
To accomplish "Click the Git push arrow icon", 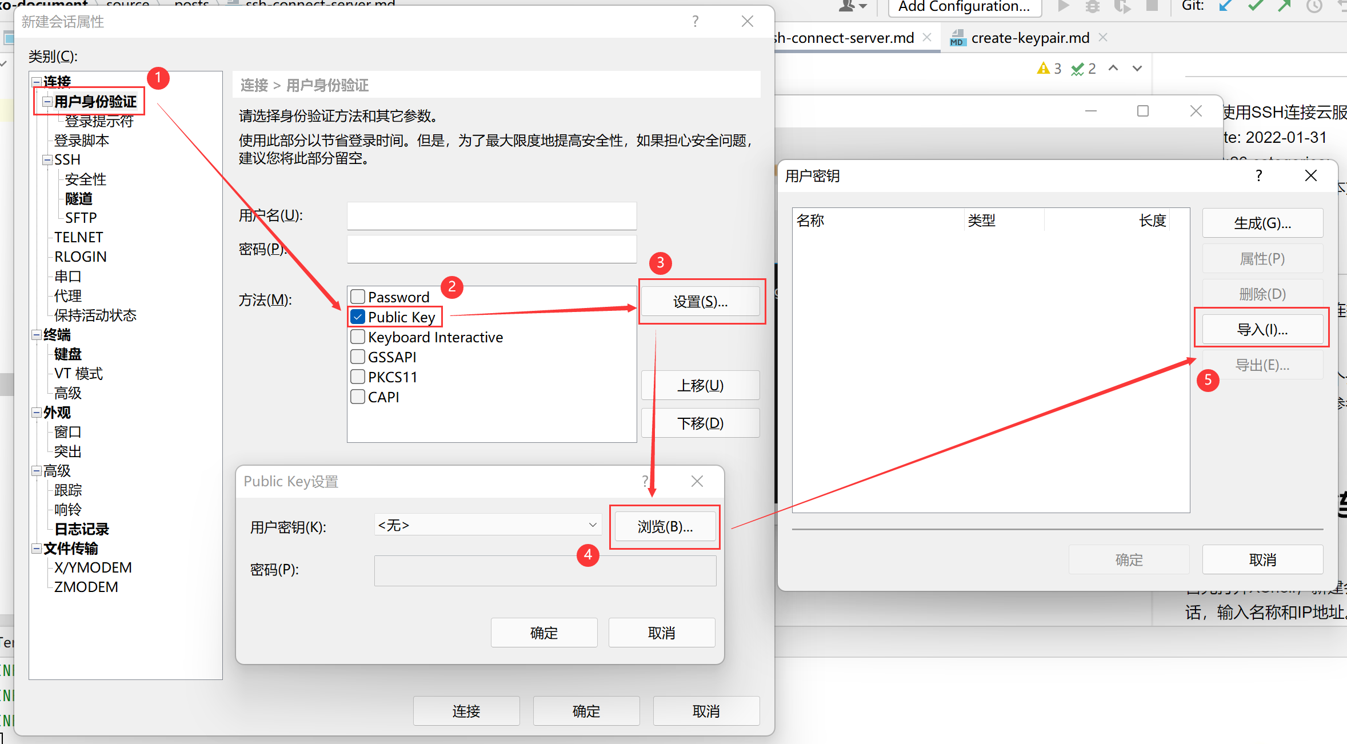I will tap(1285, 6).
